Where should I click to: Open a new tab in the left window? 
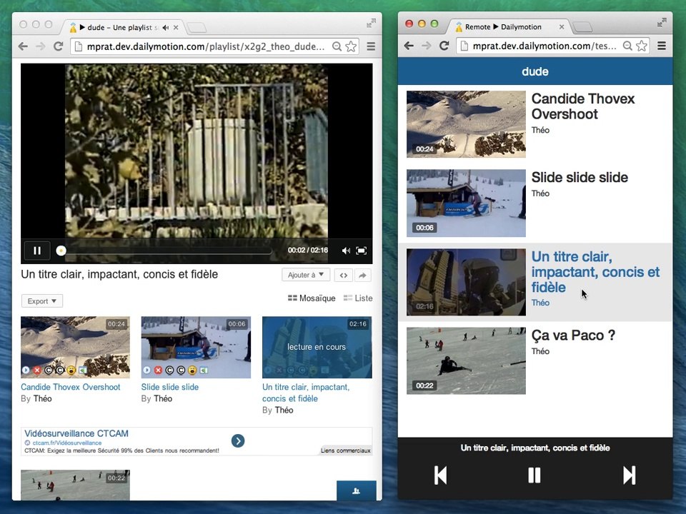(x=197, y=28)
